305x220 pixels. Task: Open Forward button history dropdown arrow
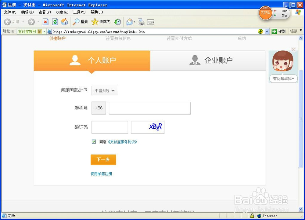[x=38, y=22]
